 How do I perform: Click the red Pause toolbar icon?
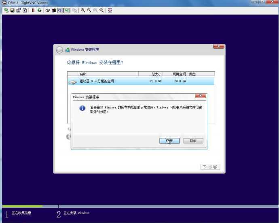pyautogui.click(x=33, y=11)
